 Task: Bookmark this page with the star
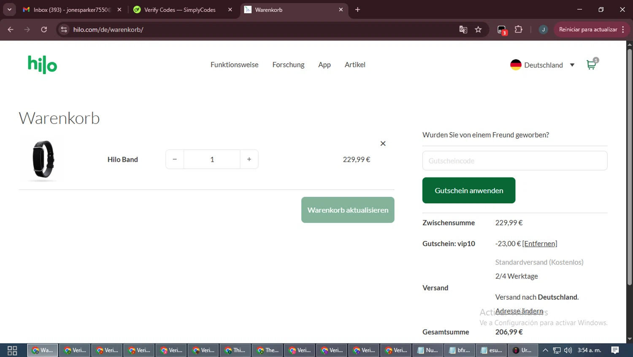click(478, 30)
